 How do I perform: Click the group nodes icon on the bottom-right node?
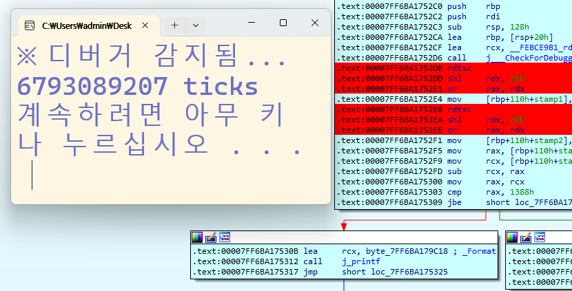(x=540, y=237)
